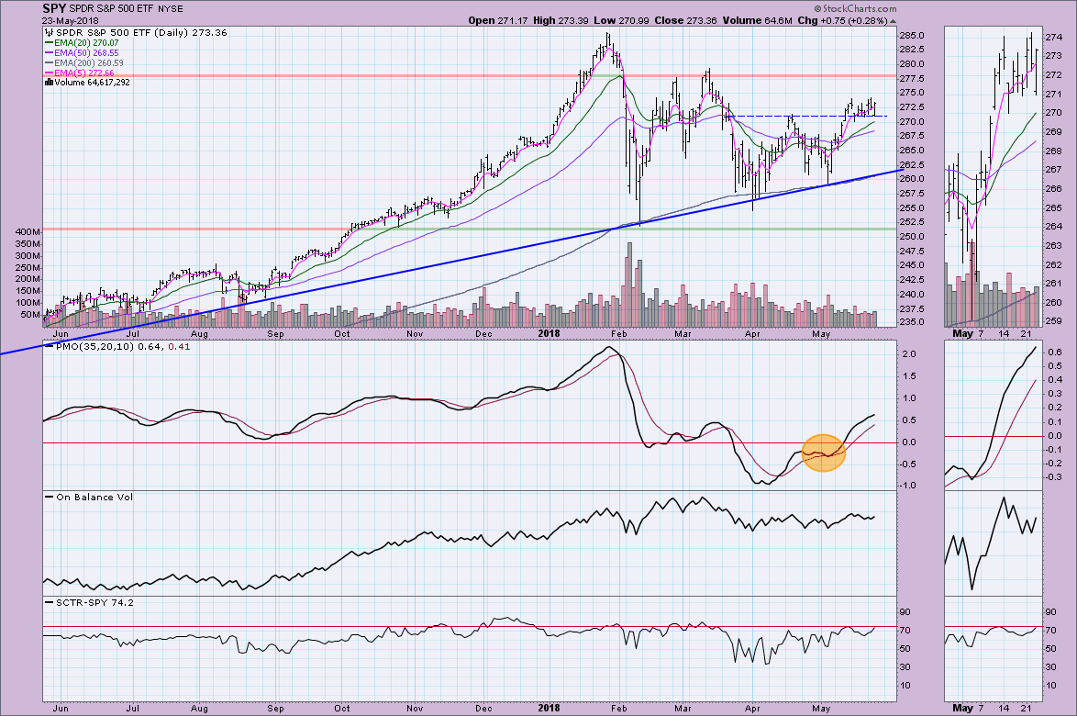Click the NYSE exchange label in the title
The height and width of the screenshot is (716, 1077).
click(171, 9)
